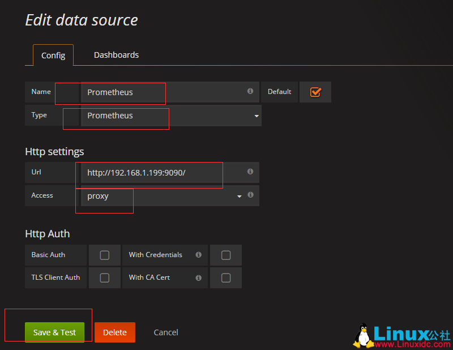Uncheck the Default data source checkbox
The width and height of the screenshot is (453, 350).
315,92
